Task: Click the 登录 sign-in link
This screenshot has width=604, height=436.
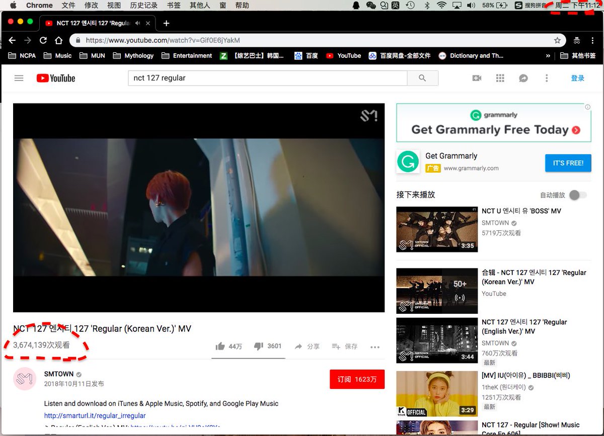Action: click(578, 78)
